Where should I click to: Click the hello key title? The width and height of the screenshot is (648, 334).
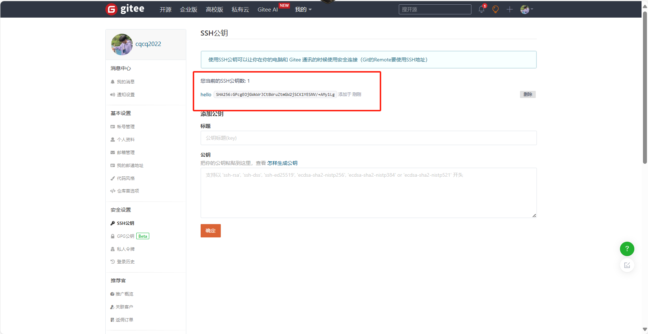click(x=206, y=95)
